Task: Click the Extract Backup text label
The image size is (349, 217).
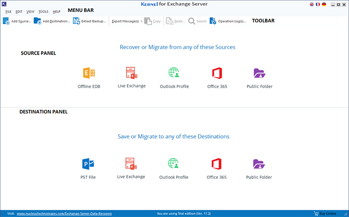Action: (x=94, y=21)
